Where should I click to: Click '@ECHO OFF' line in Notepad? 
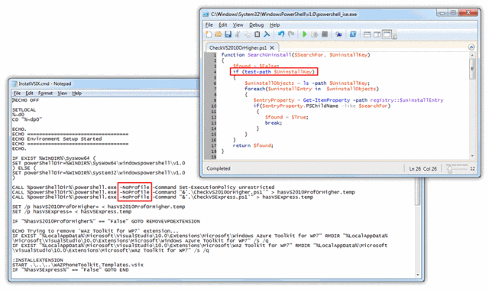coord(25,100)
